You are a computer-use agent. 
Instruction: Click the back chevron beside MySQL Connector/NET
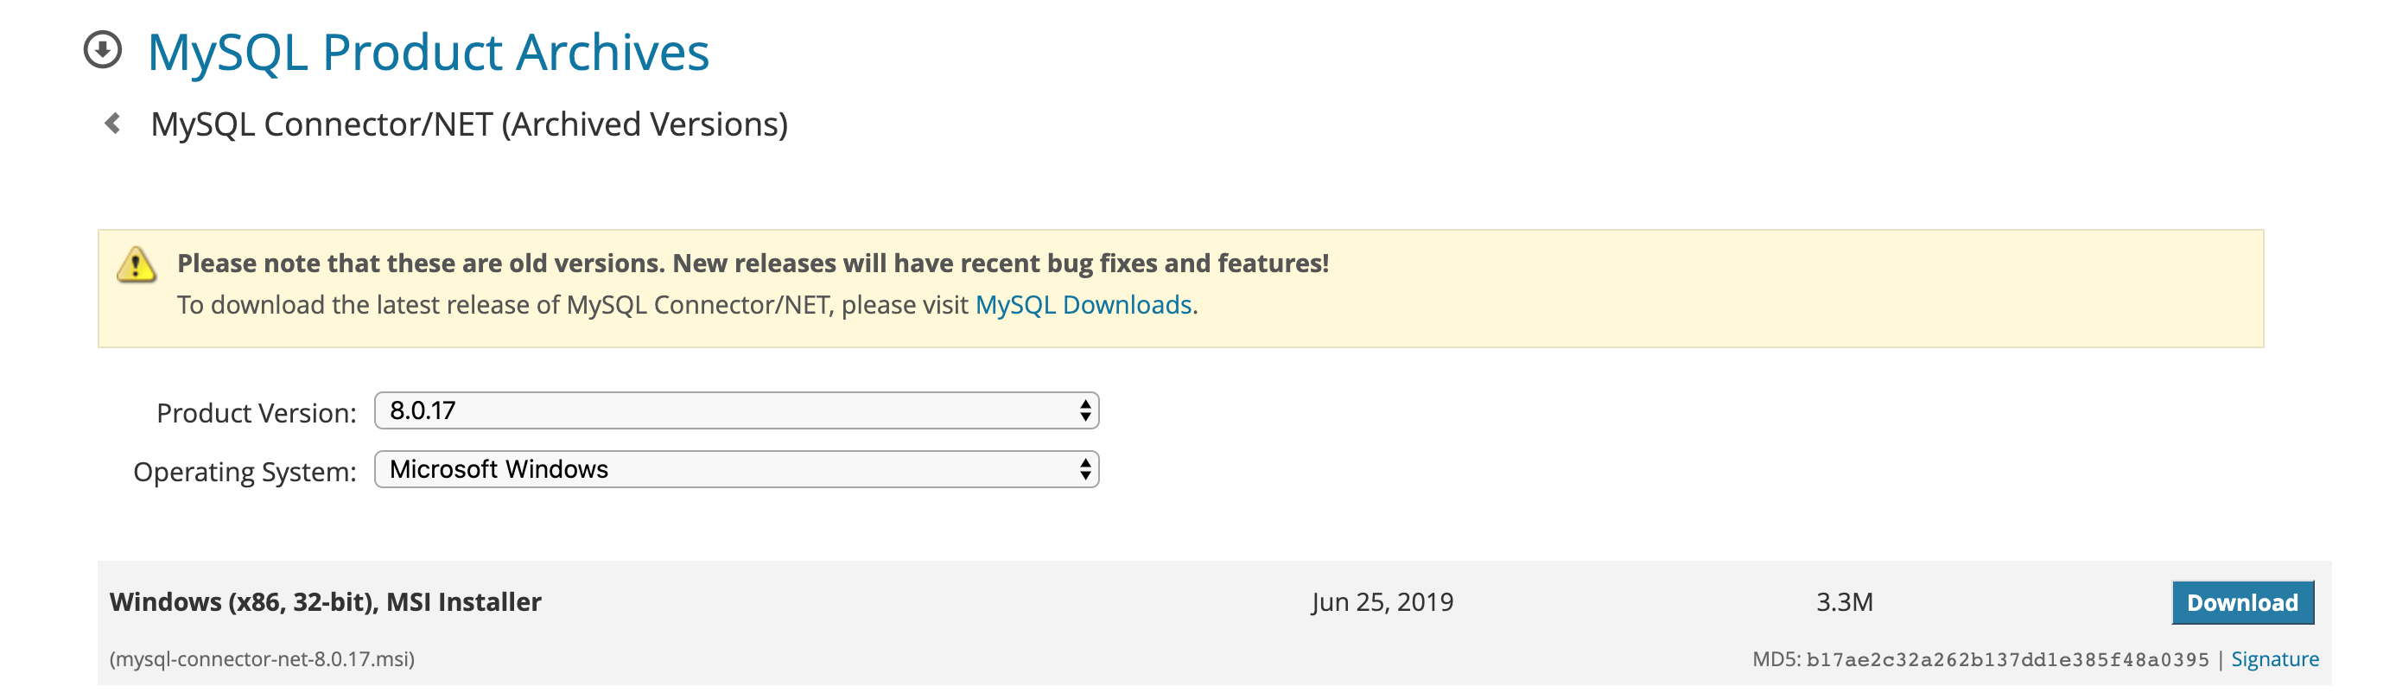coord(112,124)
